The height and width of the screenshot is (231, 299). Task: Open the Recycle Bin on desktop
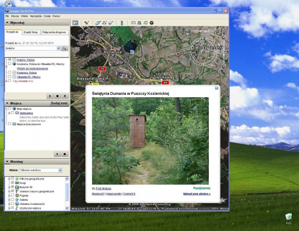click(x=289, y=217)
